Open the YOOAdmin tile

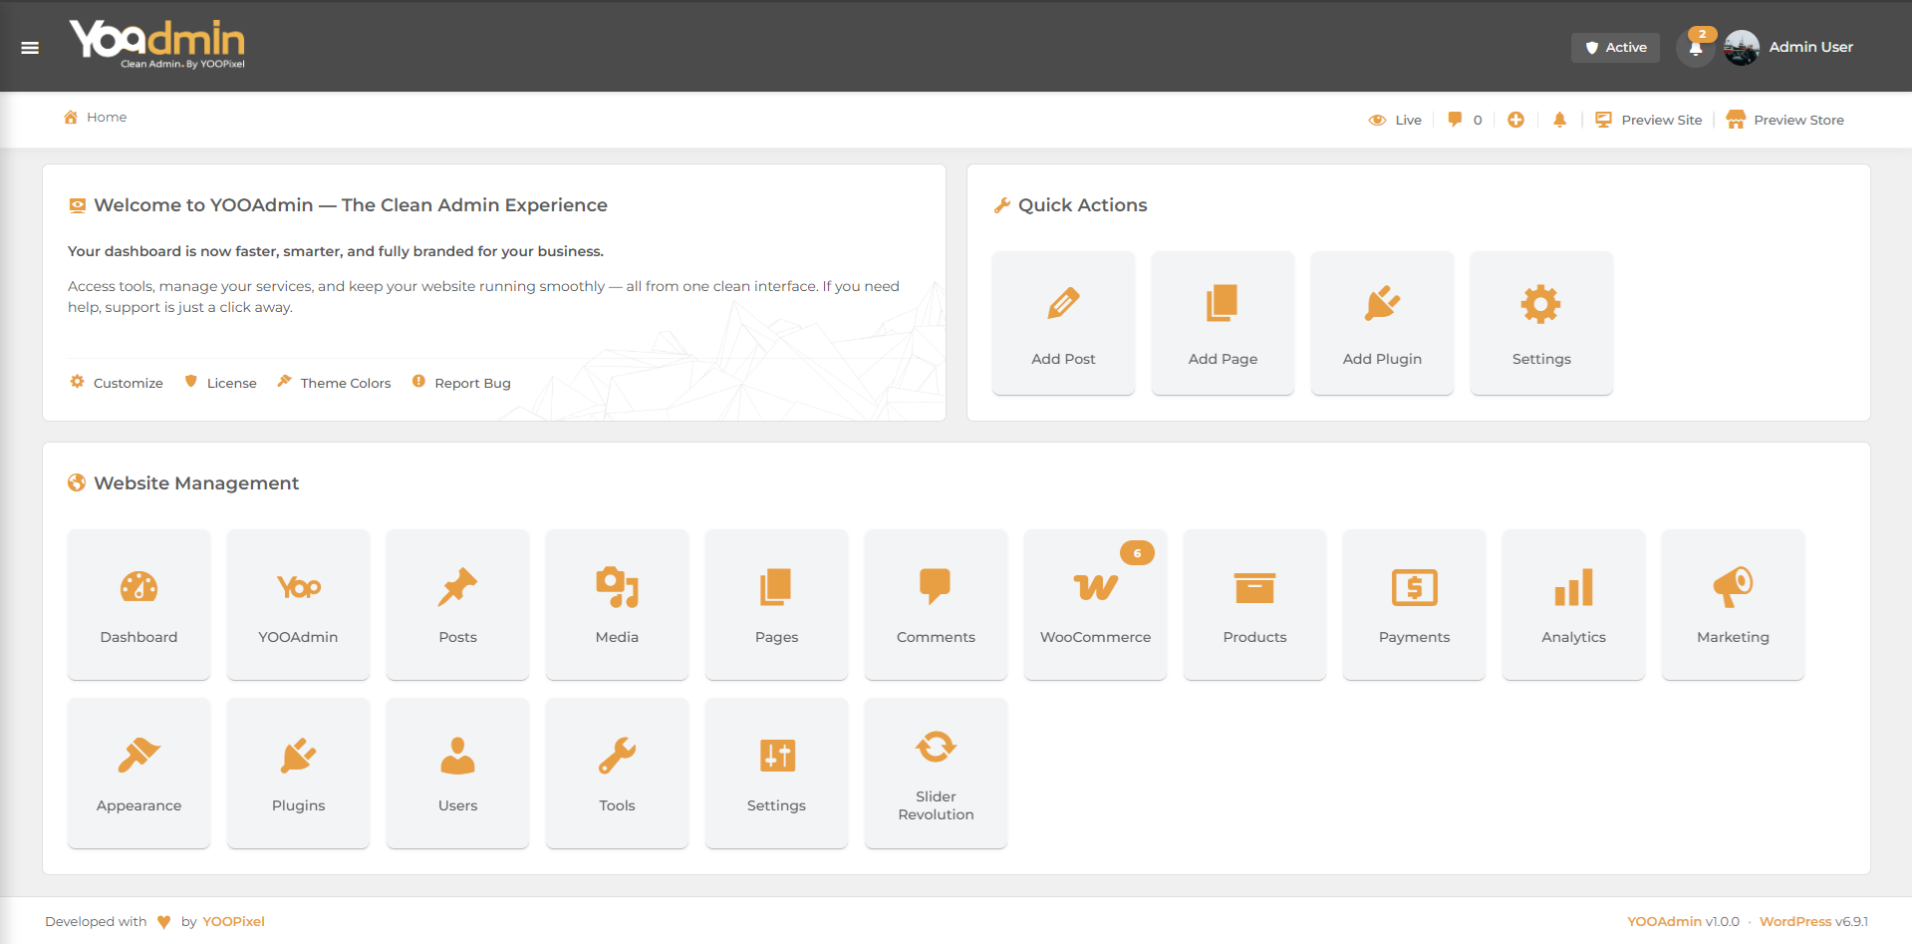[x=298, y=605]
